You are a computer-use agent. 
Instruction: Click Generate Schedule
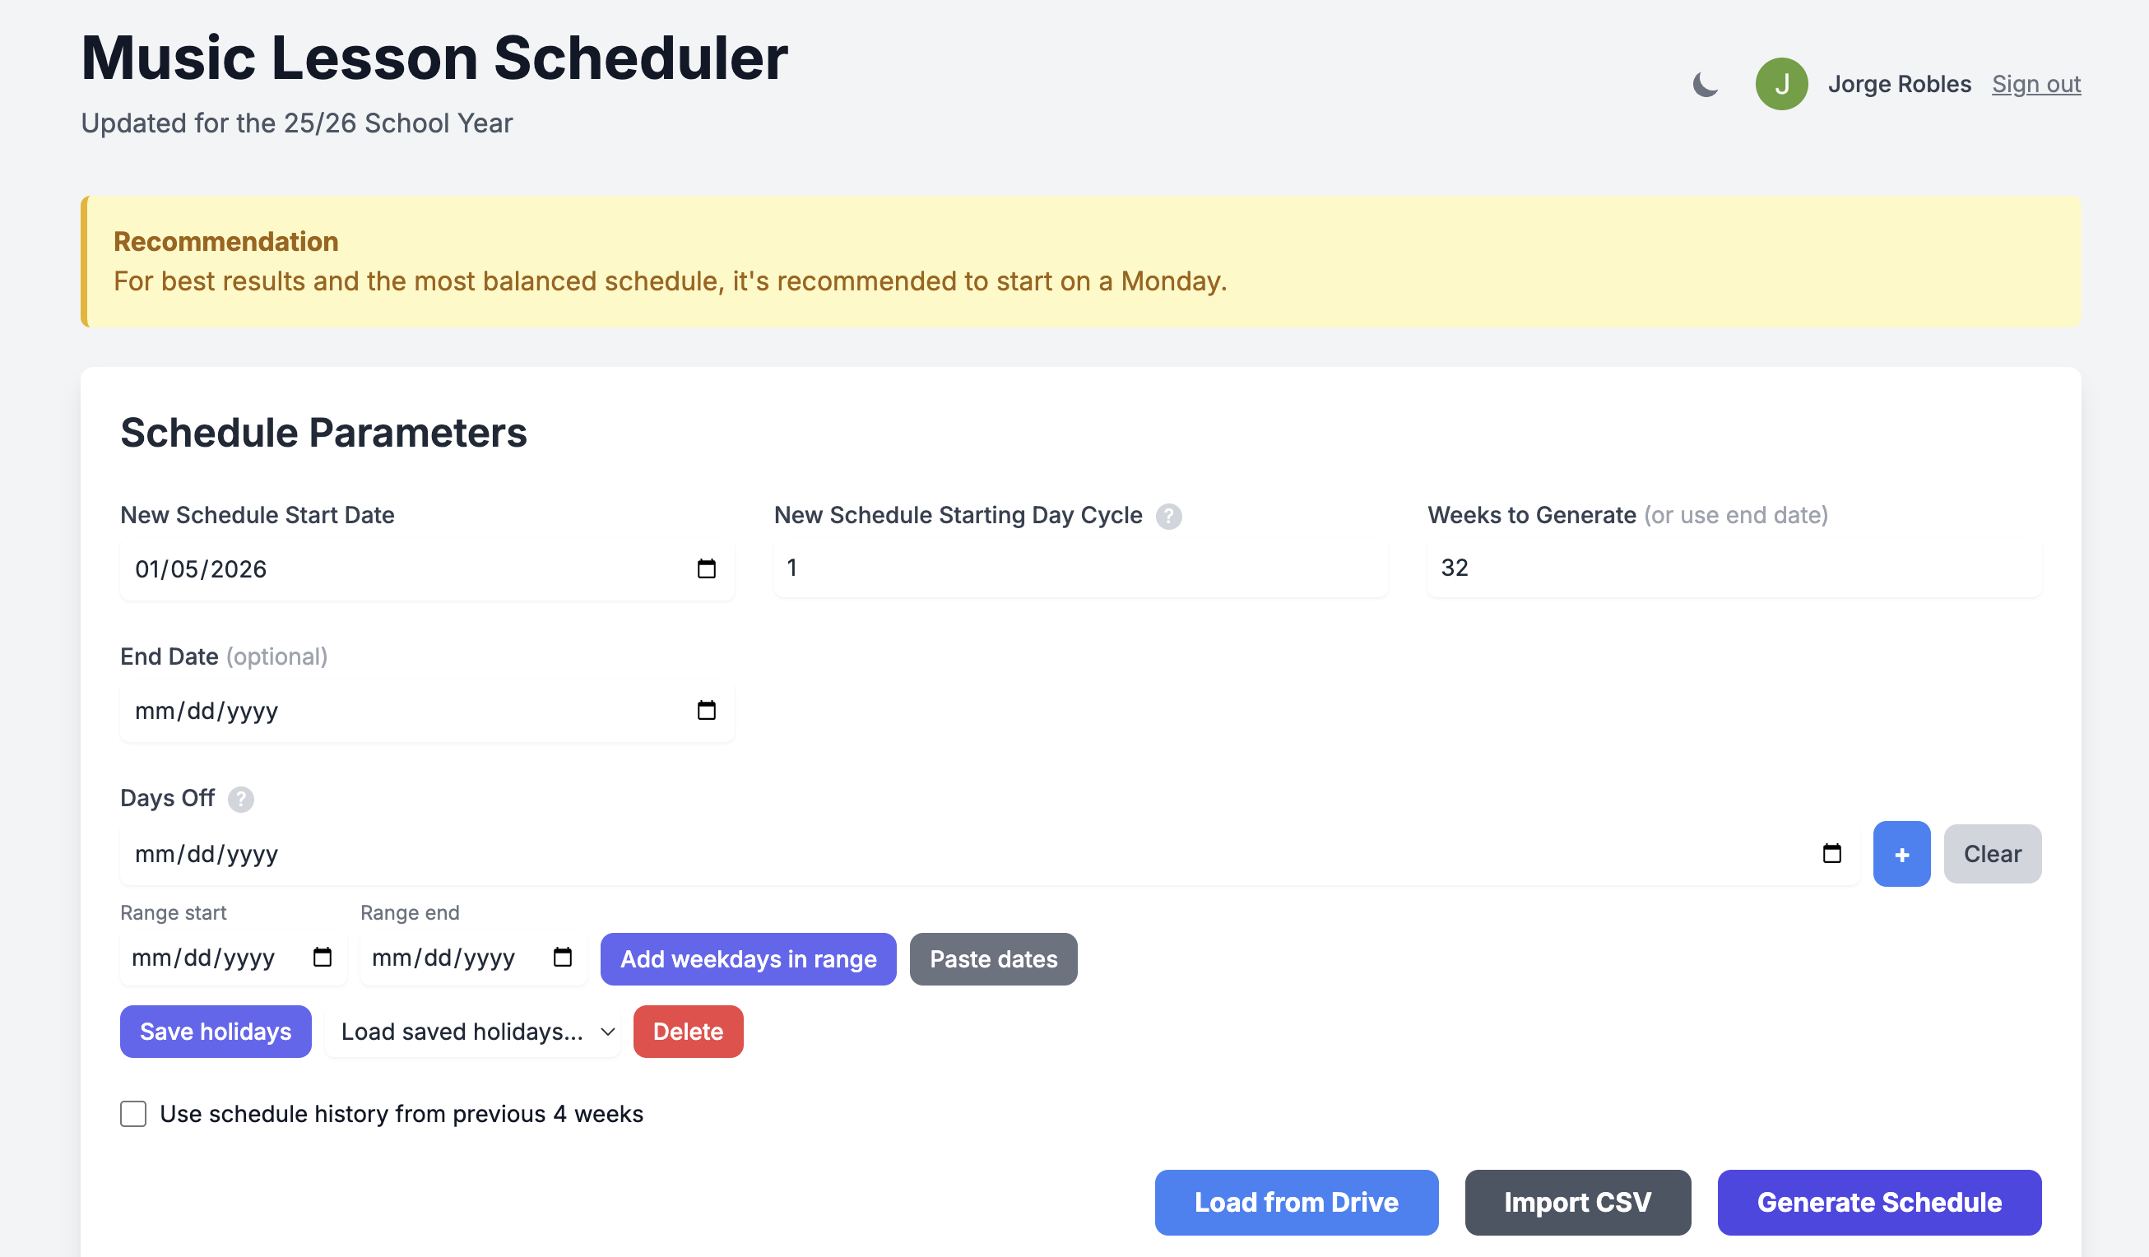[1878, 1203]
